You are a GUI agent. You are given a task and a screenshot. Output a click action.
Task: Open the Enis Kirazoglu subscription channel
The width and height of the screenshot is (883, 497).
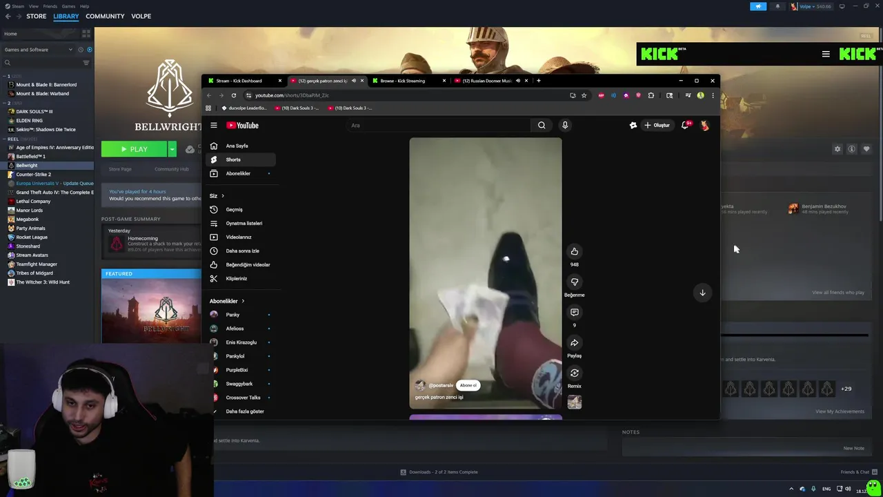click(x=241, y=342)
